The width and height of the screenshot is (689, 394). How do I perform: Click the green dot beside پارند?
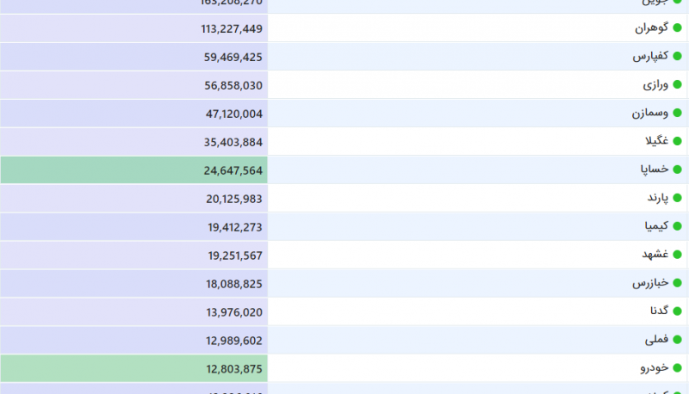coord(677,199)
